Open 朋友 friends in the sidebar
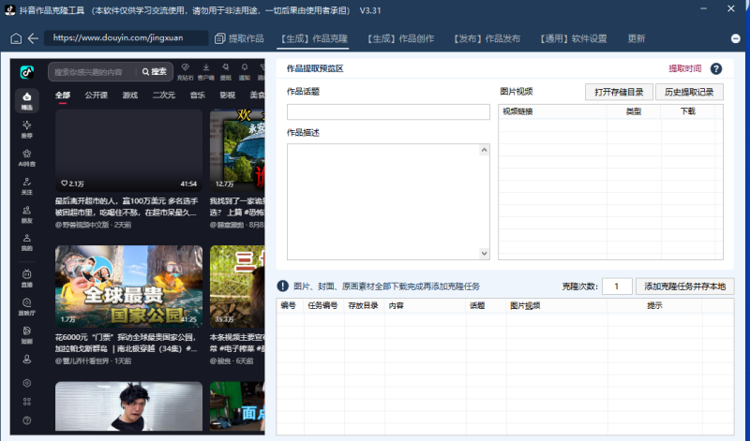 point(27,214)
